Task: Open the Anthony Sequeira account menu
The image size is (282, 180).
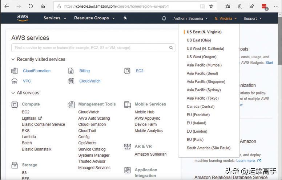Action: click(190, 18)
